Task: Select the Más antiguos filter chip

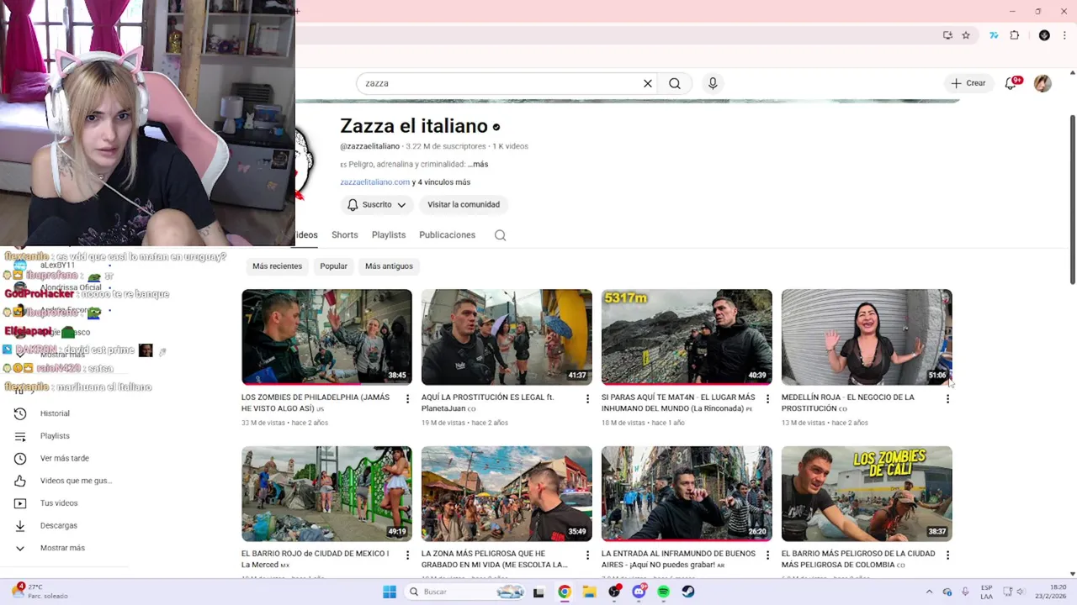Action: pos(389,266)
